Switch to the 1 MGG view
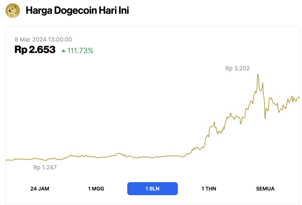302x205 pixels. click(x=96, y=189)
